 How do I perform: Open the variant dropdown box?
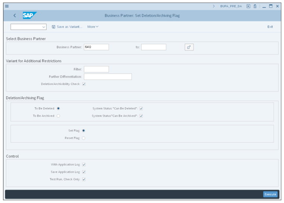28,27
